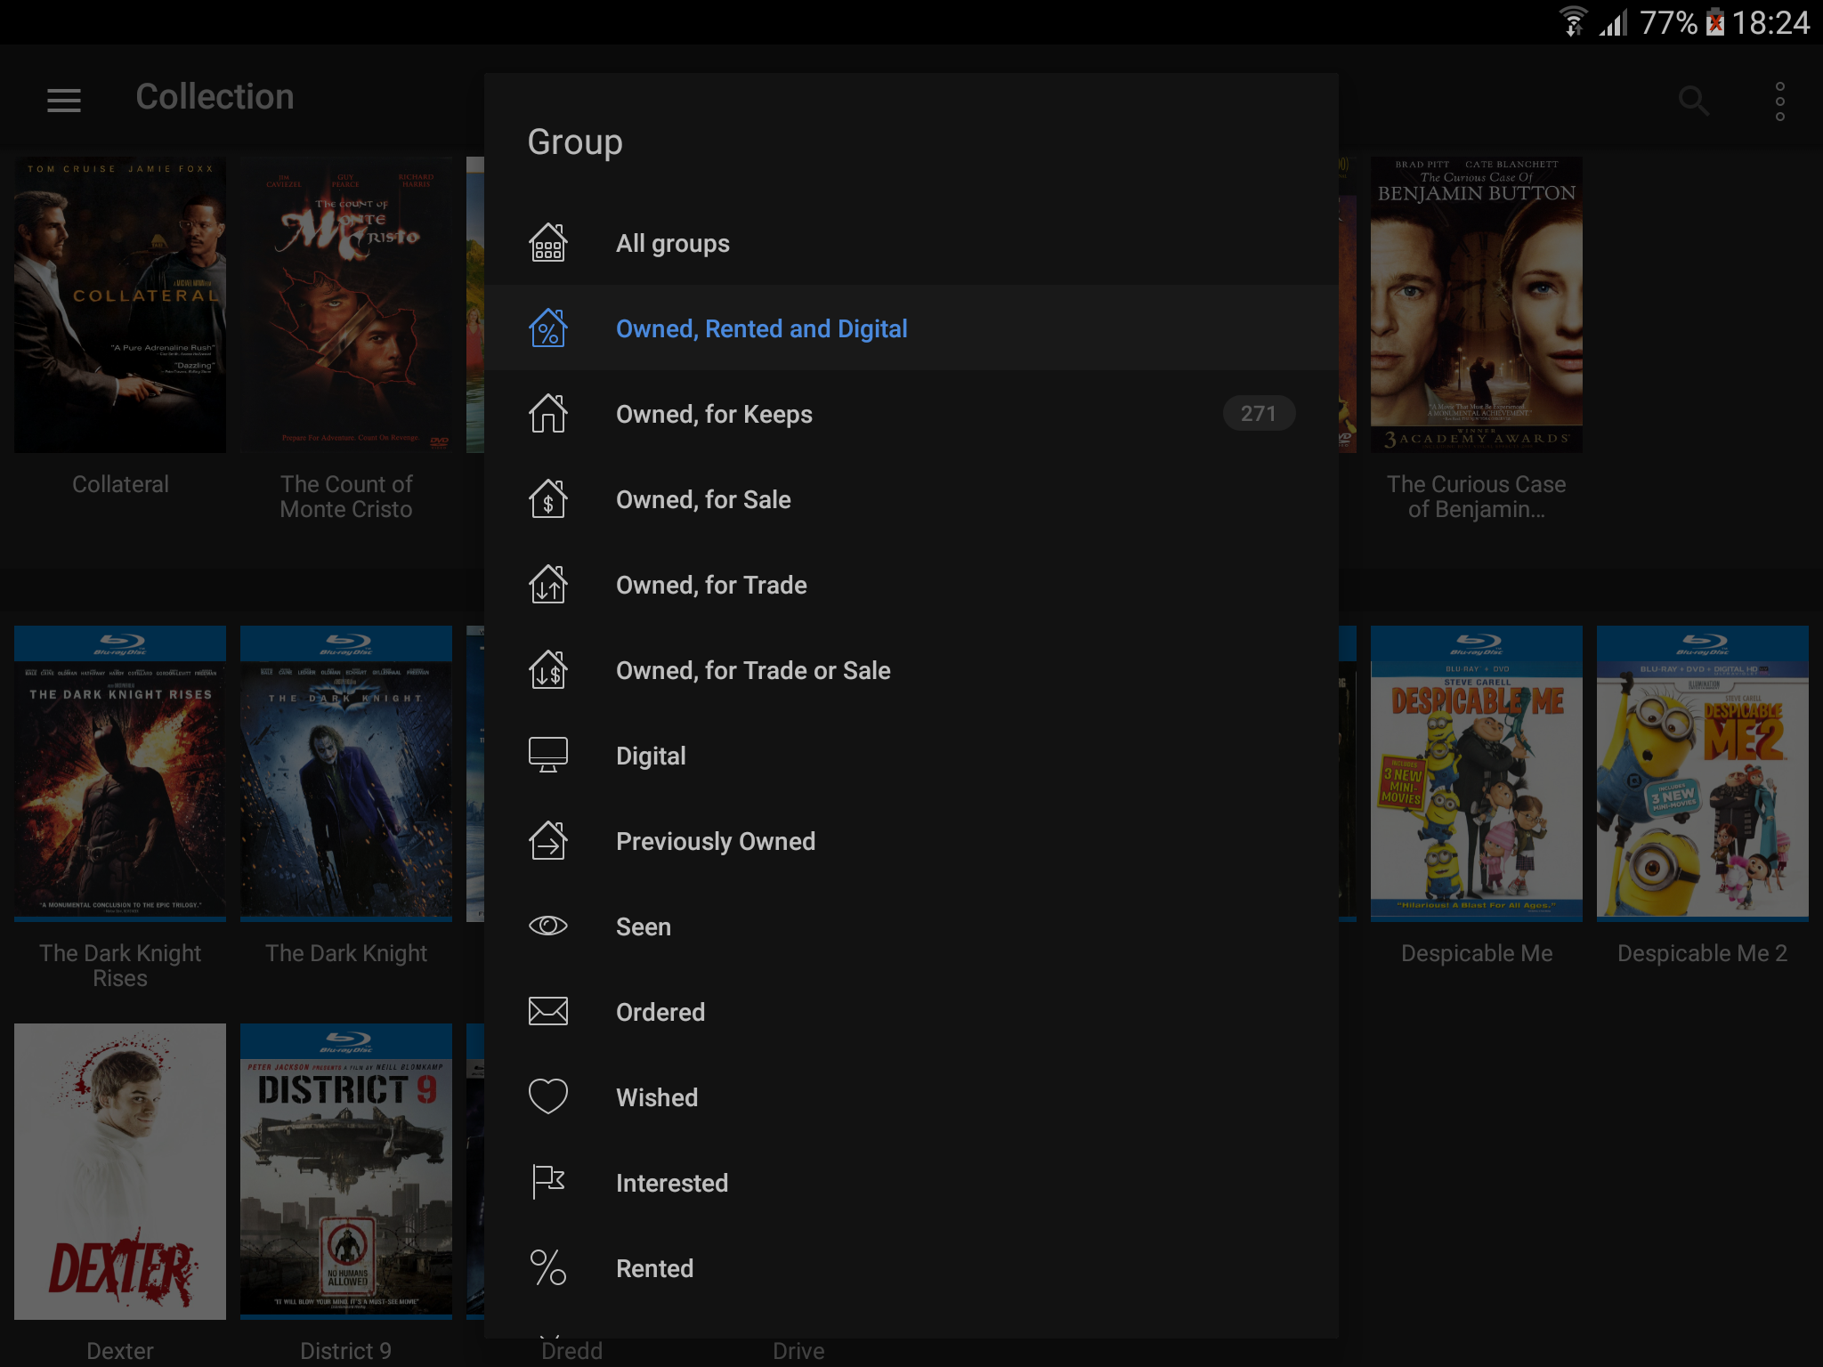Select Owned, Rented and Digital group
1823x1367 pixels.
pyautogui.click(x=911, y=328)
